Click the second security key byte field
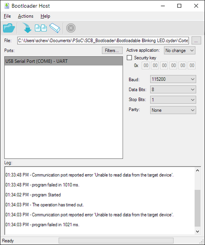 click(x=155, y=65)
